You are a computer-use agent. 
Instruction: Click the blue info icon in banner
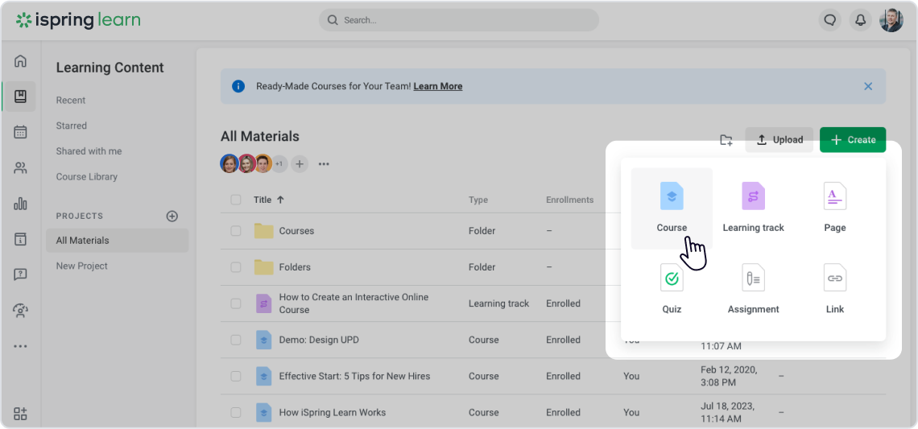238,86
